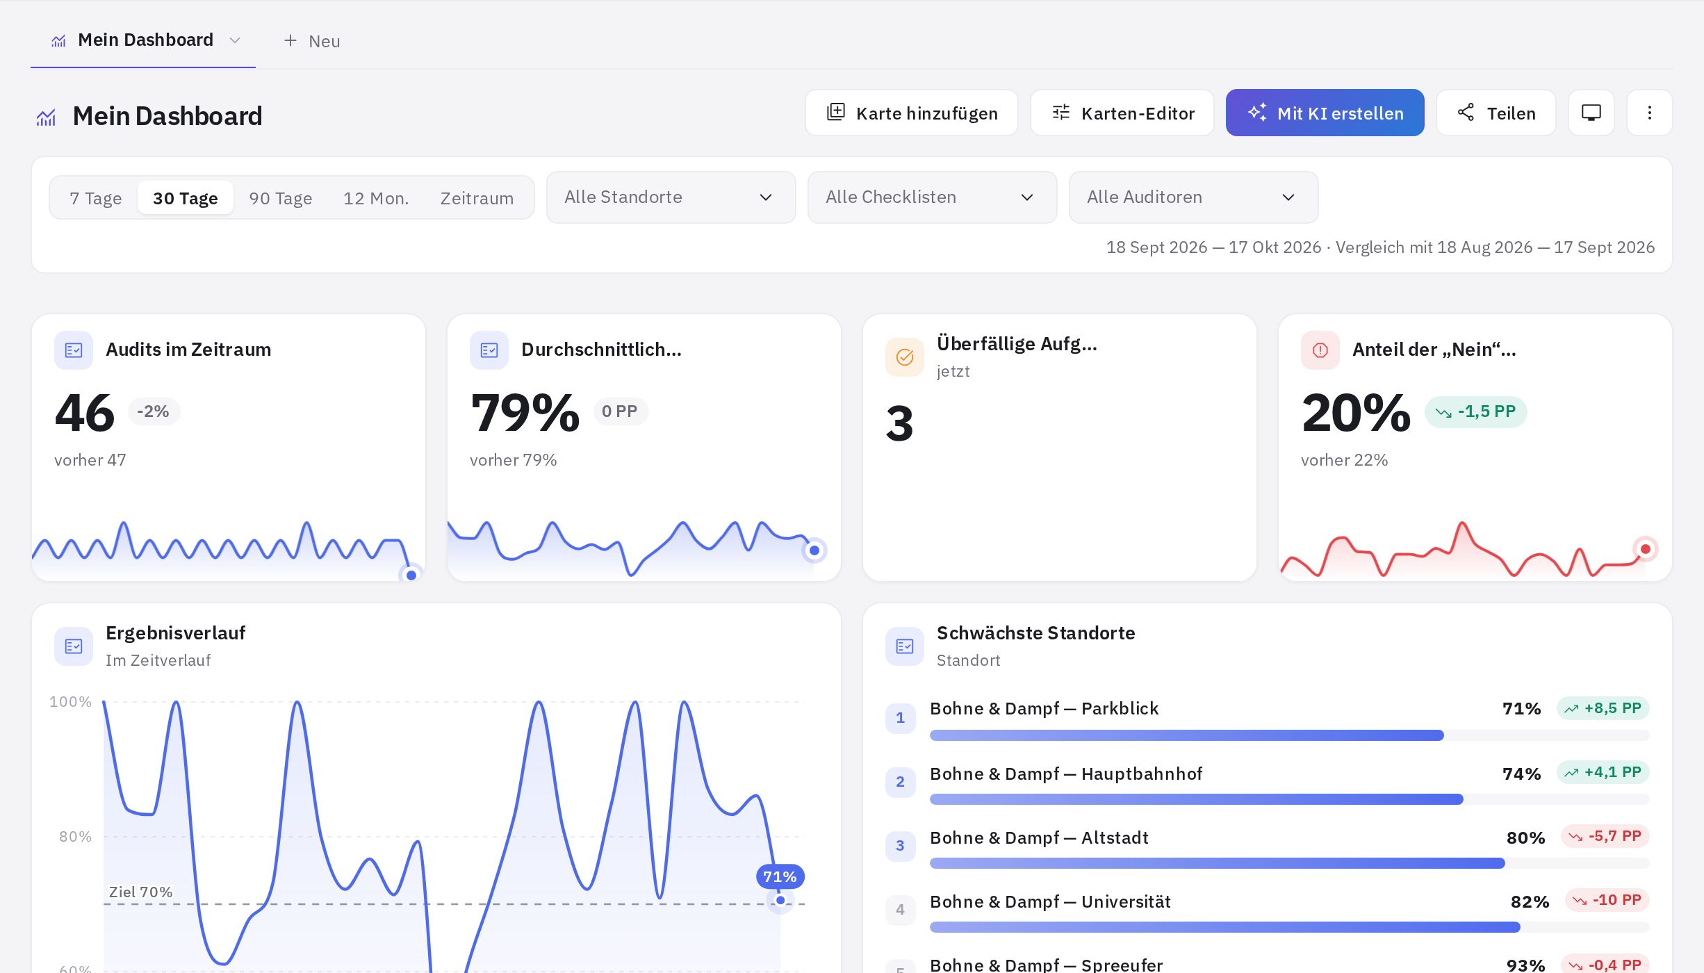Click the Audits im Zeitraum card icon
Image resolution: width=1704 pixels, height=973 pixels.
click(x=74, y=350)
